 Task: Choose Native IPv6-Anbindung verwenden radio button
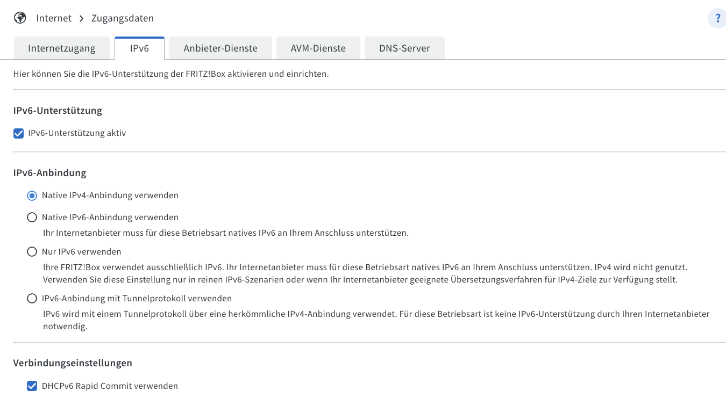[32, 218]
